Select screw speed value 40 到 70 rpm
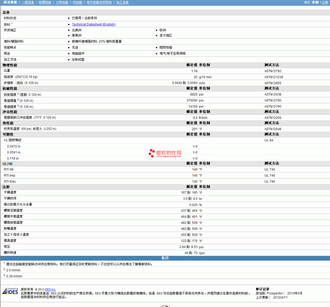The image size is (330, 307). 195,253
